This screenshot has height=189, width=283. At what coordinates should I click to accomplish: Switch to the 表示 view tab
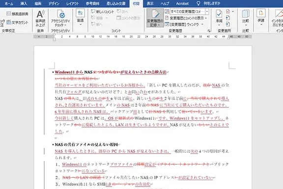(150, 3)
